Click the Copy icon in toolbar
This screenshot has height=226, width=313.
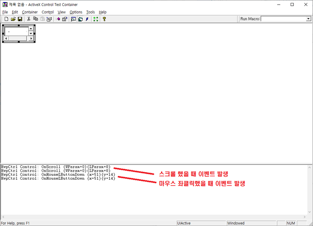[36, 19]
